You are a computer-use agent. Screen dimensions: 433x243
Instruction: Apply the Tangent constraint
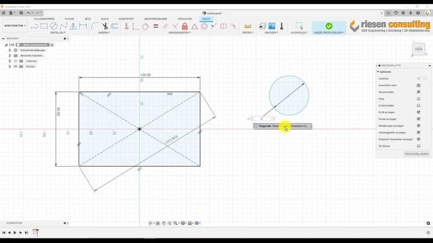pyautogui.click(x=145, y=26)
